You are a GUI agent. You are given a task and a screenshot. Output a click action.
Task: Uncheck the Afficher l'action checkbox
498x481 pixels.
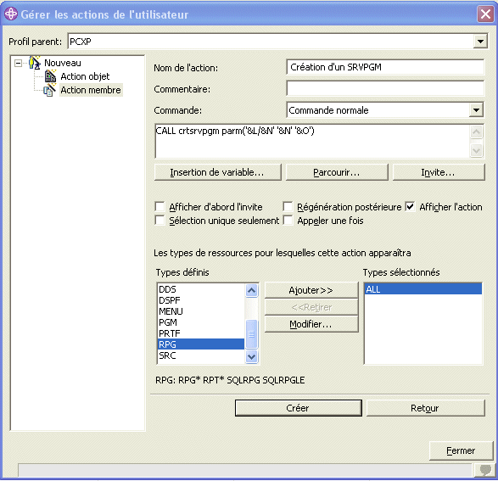(x=410, y=207)
